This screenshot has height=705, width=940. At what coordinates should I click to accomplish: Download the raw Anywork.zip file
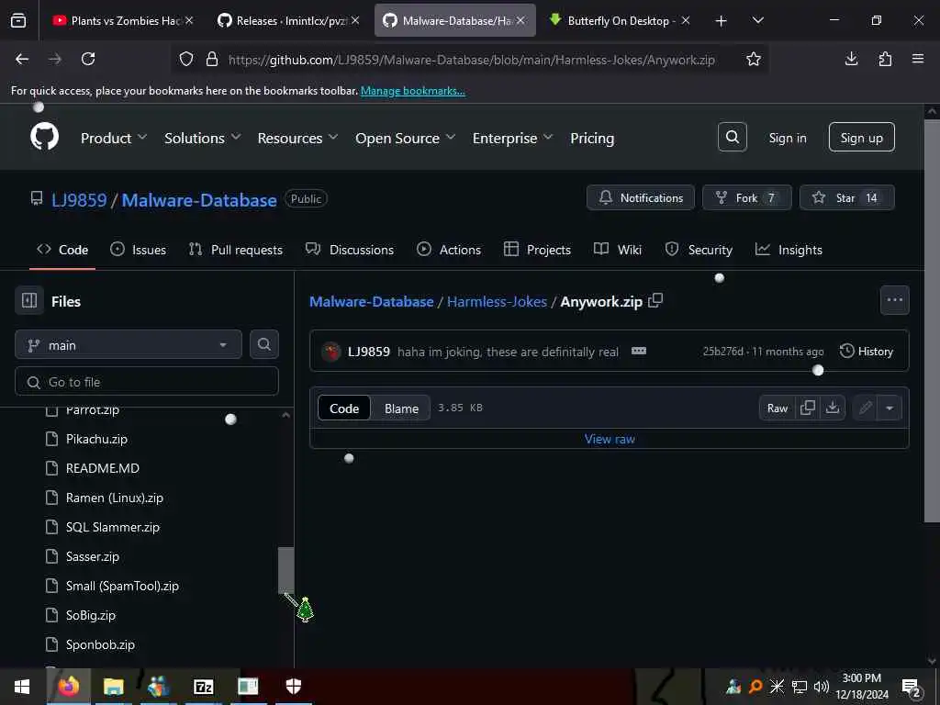point(832,408)
